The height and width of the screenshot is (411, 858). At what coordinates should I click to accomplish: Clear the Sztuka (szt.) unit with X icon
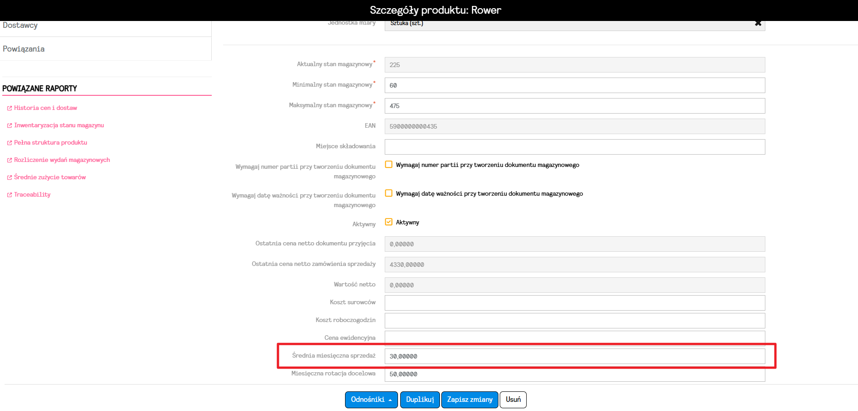(x=758, y=23)
